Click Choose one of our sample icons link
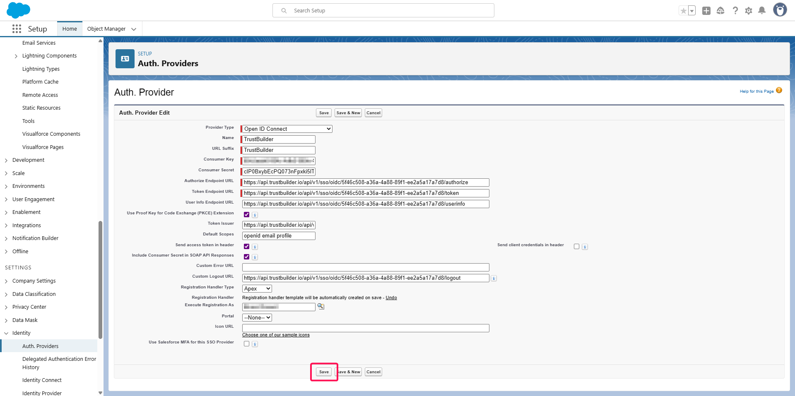The height and width of the screenshot is (396, 795). [x=276, y=335]
